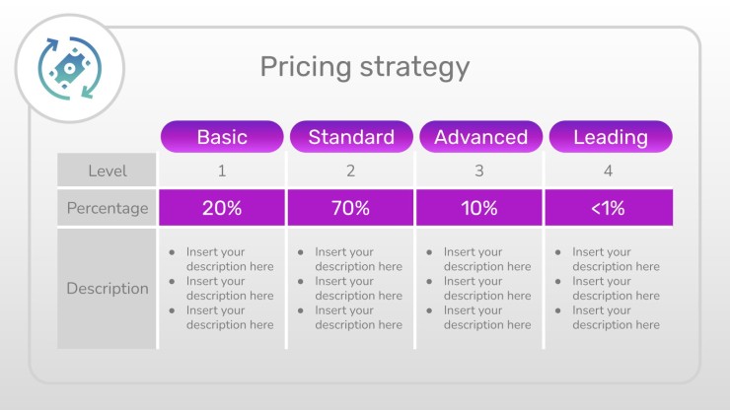This screenshot has width=730, height=410.
Task: Click level number 4 under Leading
Action: (x=608, y=171)
